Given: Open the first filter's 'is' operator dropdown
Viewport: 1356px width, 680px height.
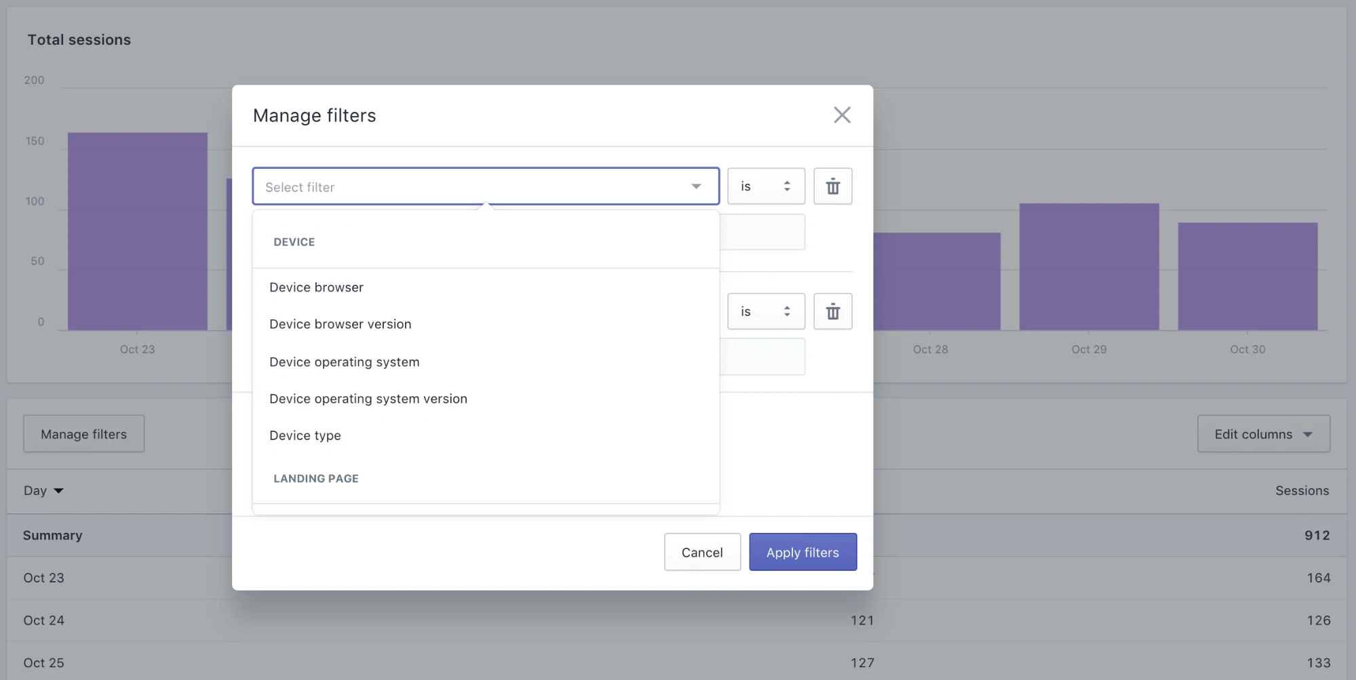Looking at the screenshot, I should 765,186.
